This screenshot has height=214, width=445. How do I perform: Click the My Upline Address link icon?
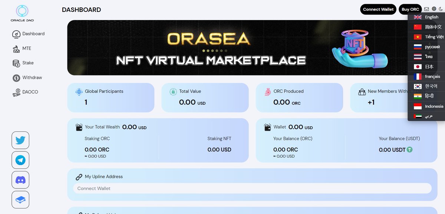[x=79, y=177]
